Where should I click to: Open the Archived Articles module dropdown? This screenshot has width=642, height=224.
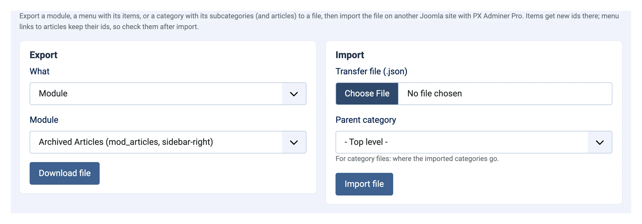point(168,142)
